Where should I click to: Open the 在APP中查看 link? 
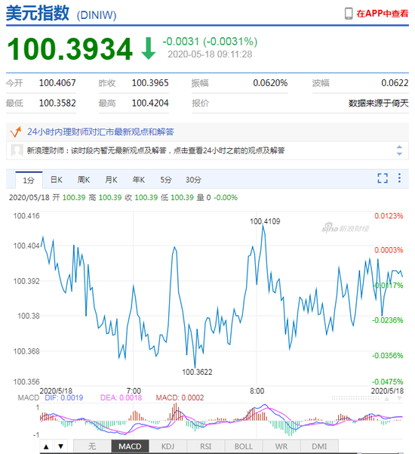click(x=383, y=14)
